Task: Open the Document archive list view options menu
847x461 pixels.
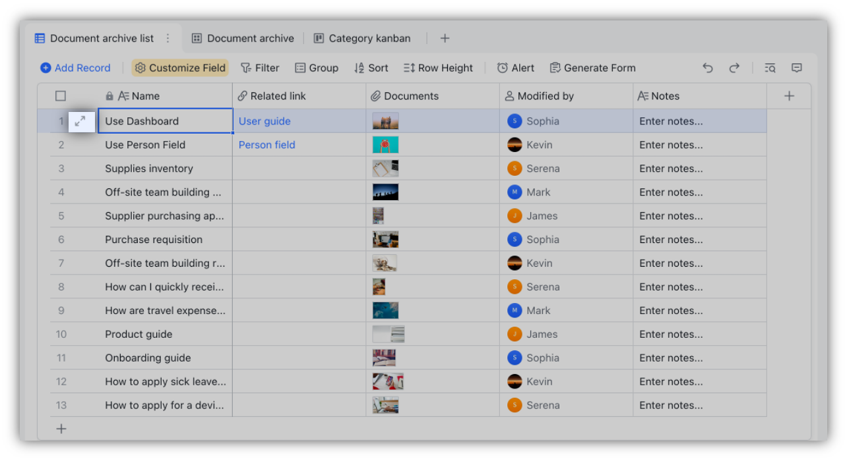Action: coord(167,38)
